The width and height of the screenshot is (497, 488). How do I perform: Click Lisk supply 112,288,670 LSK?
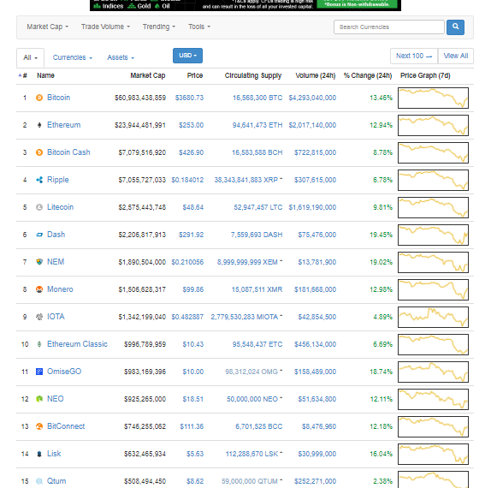(251, 454)
